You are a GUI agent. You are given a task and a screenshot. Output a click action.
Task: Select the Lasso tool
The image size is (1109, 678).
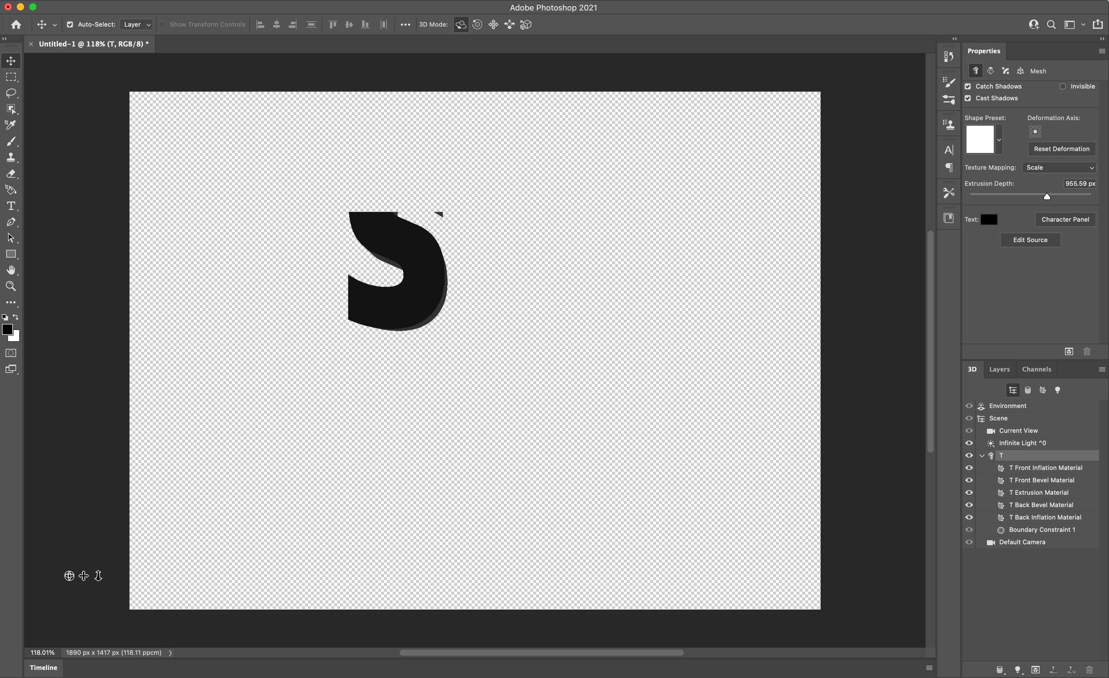click(11, 93)
